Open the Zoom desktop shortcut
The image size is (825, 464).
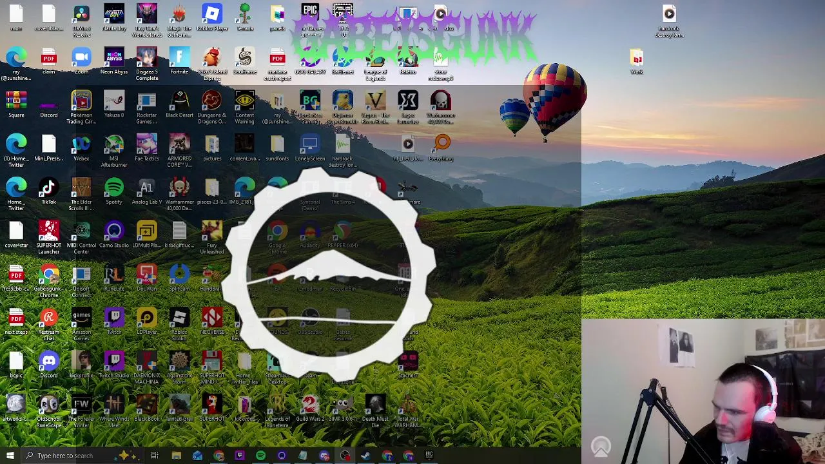click(81, 61)
